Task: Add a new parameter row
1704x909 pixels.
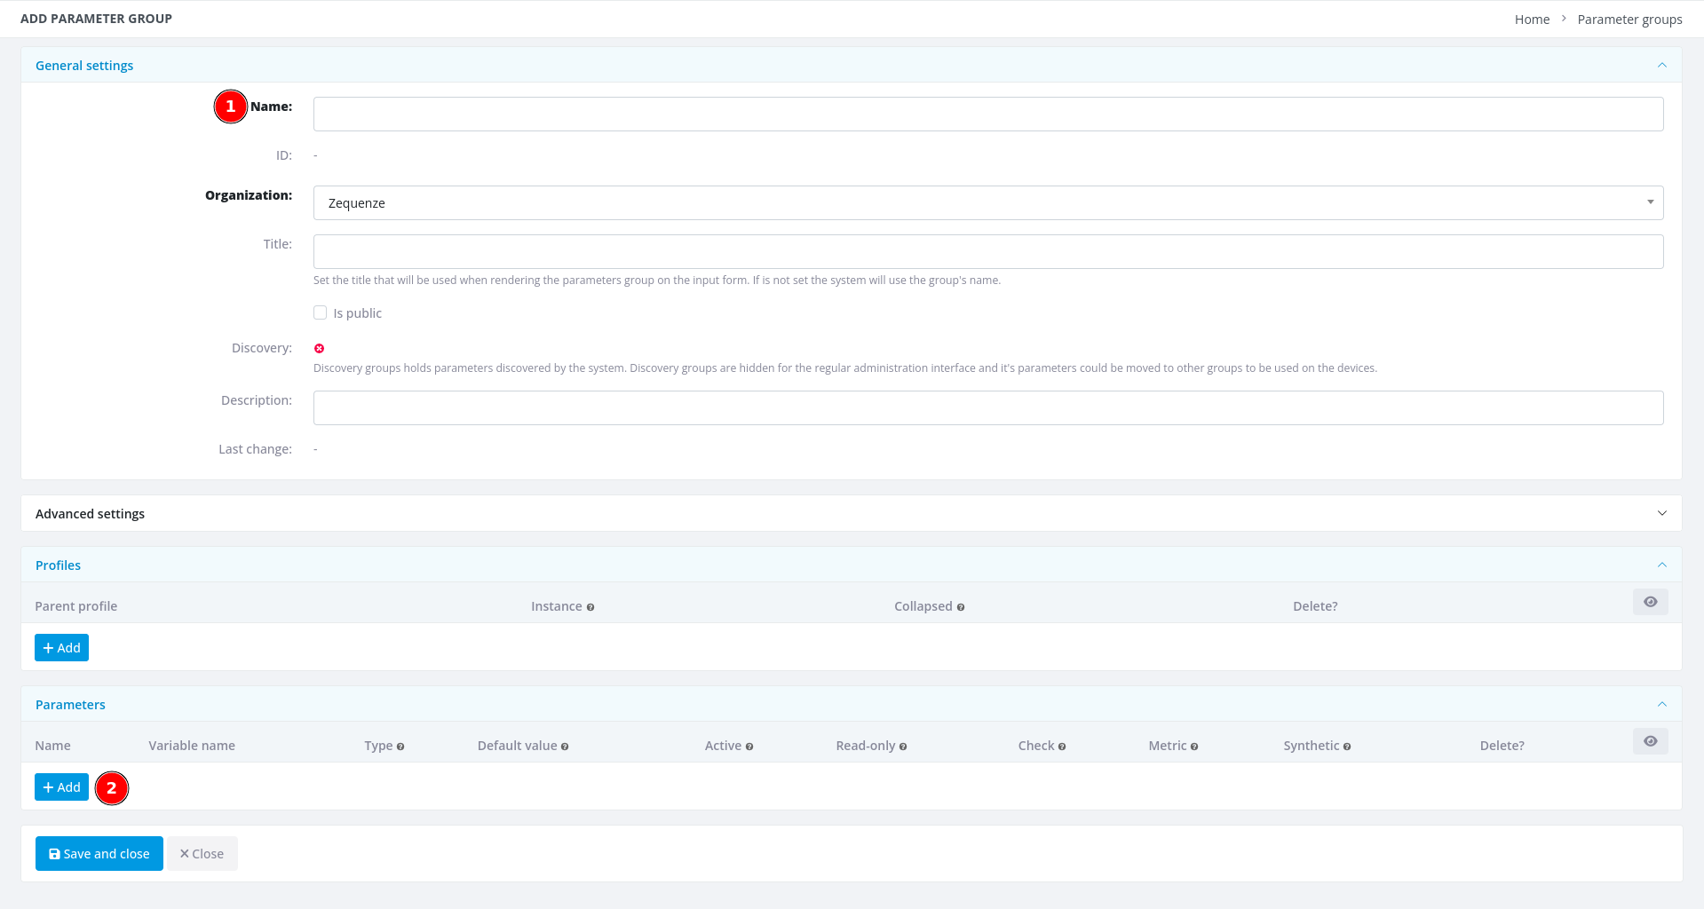Action: pyautogui.click(x=61, y=787)
